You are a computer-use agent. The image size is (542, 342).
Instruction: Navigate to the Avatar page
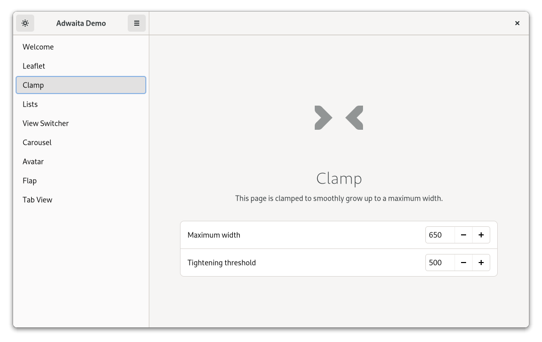[33, 161]
